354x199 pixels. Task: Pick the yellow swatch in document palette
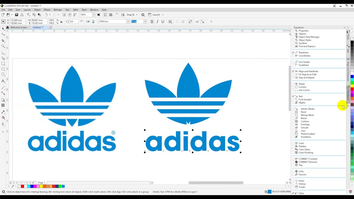41,186
